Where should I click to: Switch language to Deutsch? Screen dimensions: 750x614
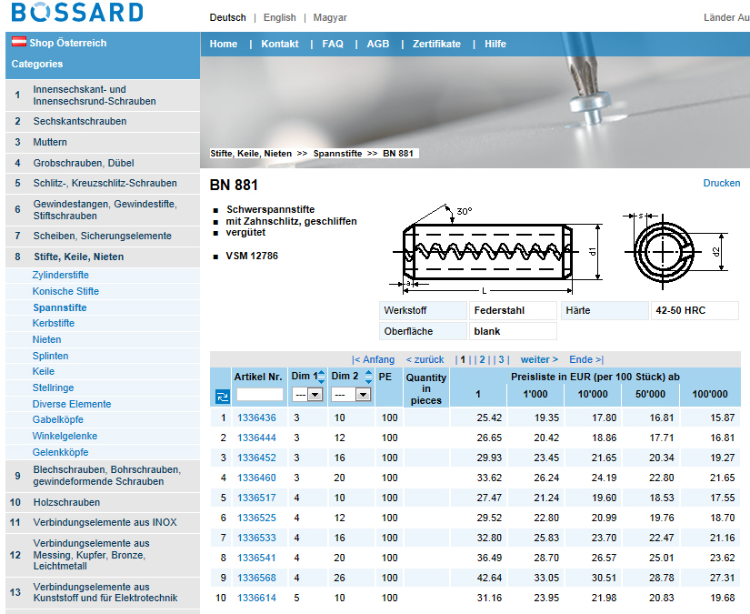tap(227, 17)
